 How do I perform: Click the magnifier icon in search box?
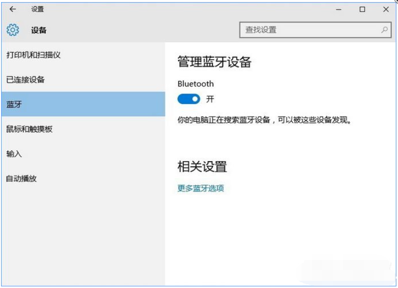click(384, 30)
